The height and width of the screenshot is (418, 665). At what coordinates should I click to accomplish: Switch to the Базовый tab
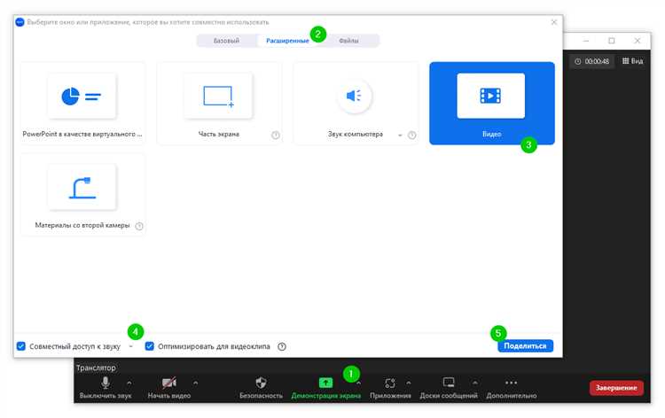click(x=226, y=41)
